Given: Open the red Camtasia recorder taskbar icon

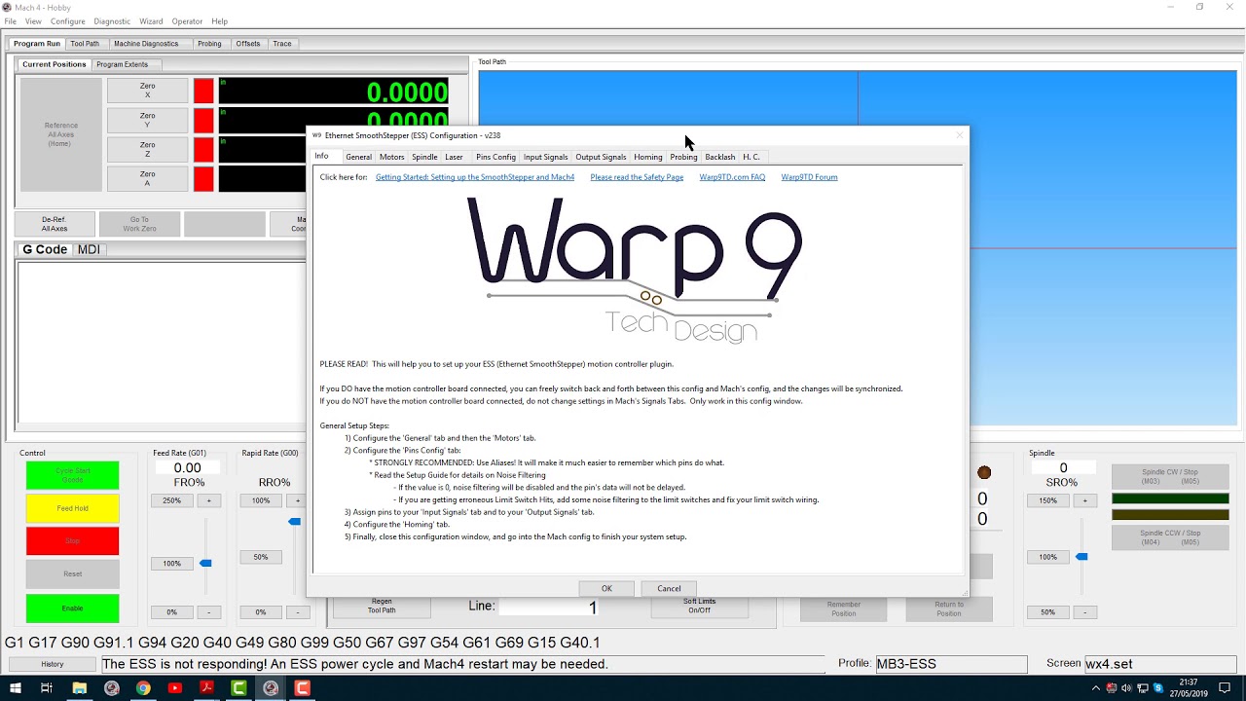Looking at the screenshot, I should pyautogui.click(x=303, y=688).
